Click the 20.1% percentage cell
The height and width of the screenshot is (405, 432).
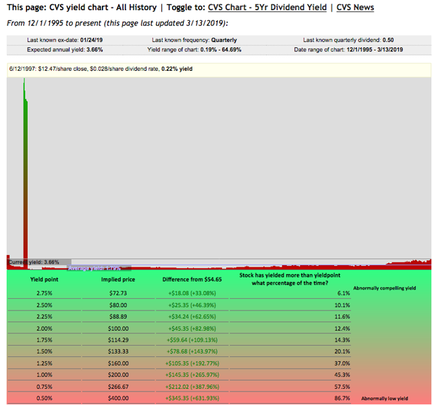click(x=342, y=352)
